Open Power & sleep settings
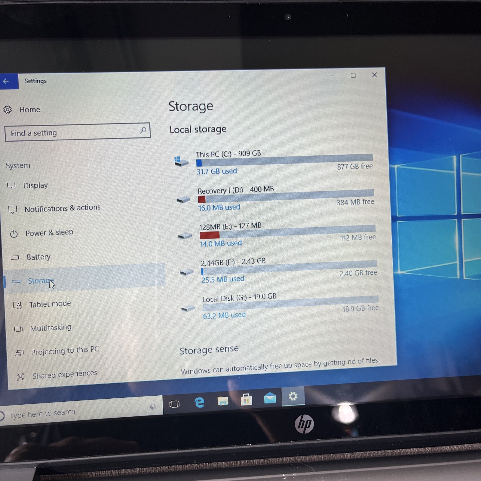Image resolution: width=481 pixels, height=481 pixels. pyautogui.click(x=49, y=233)
